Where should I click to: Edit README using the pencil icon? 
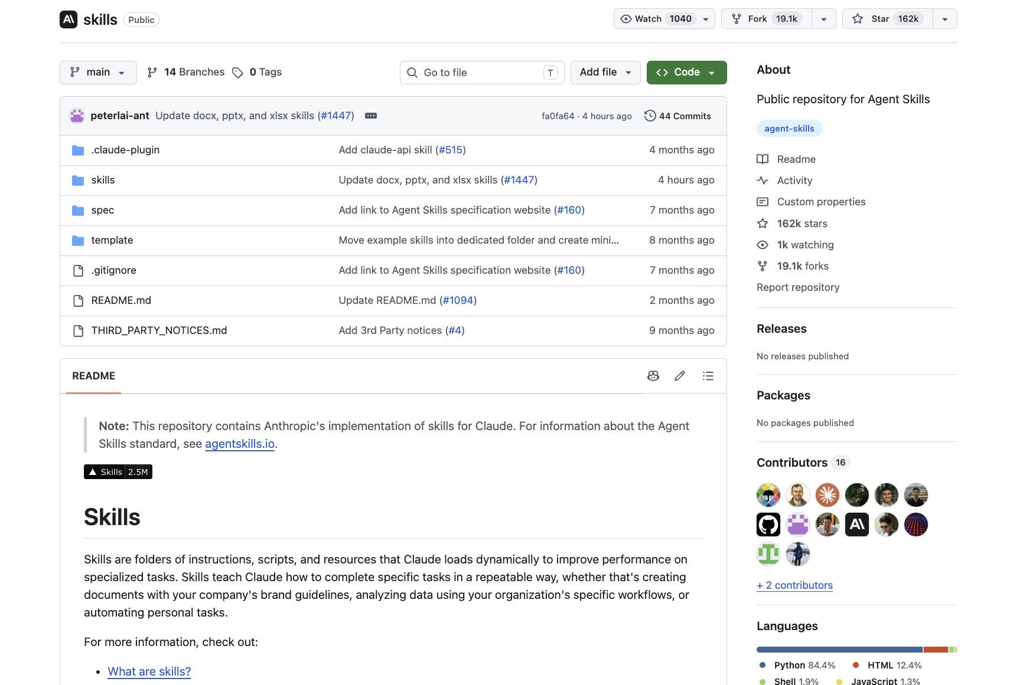(x=680, y=376)
